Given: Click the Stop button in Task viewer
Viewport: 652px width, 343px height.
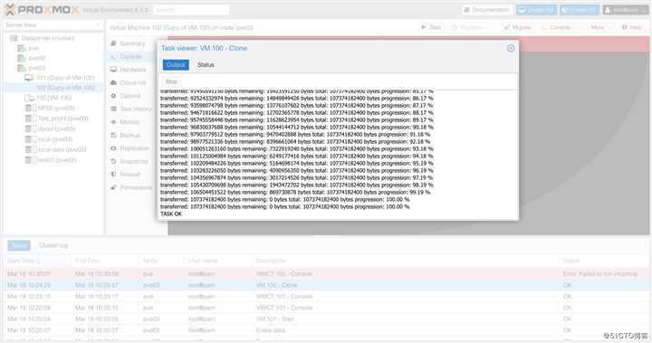Looking at the screenshot, I should click(x=171, y=81).
